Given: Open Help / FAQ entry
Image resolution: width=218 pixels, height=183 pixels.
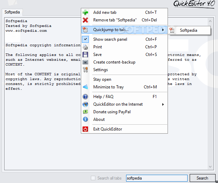Looking at the screenshot, I should coord(124,97).
